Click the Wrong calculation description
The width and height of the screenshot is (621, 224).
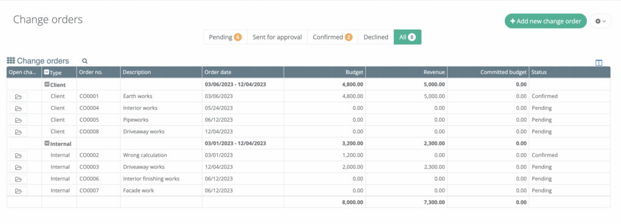[145, 155]
